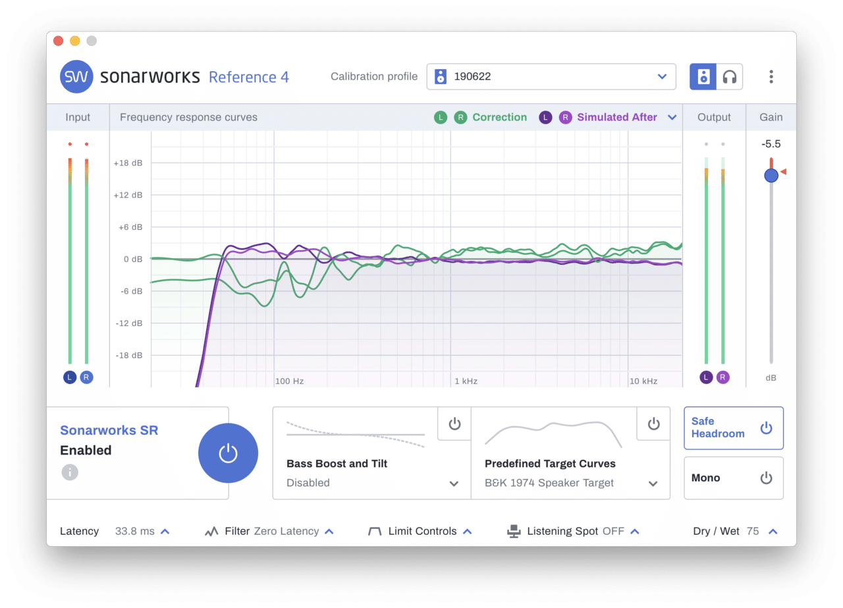The width and height of the screenshot is (843, 608).
Task: Click the green Correction L channel badge
Action: coord(440,117)
